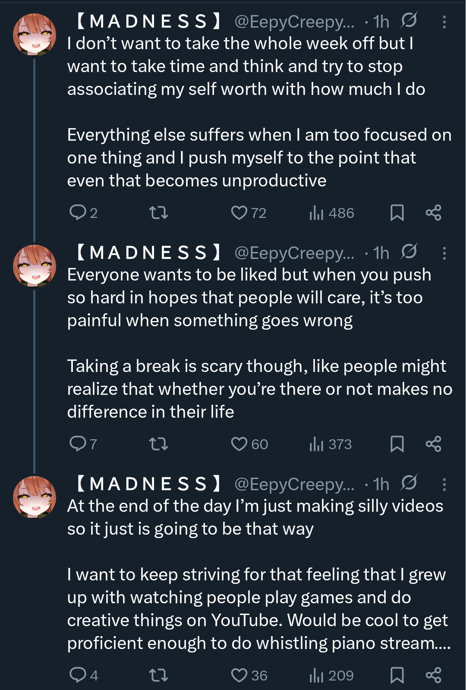Open @EepyCreepy profile from first tweet handle
The width and height of the screenshot is (466, 690).
(x=294, y=22)
